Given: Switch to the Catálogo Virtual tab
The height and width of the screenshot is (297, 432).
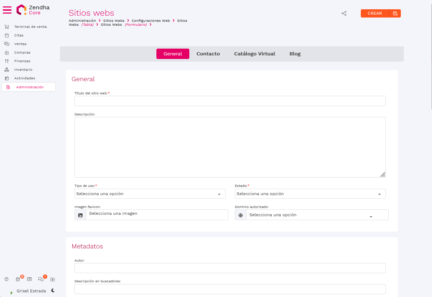Looking at the screenshot, I should click(x=254, y=54).
